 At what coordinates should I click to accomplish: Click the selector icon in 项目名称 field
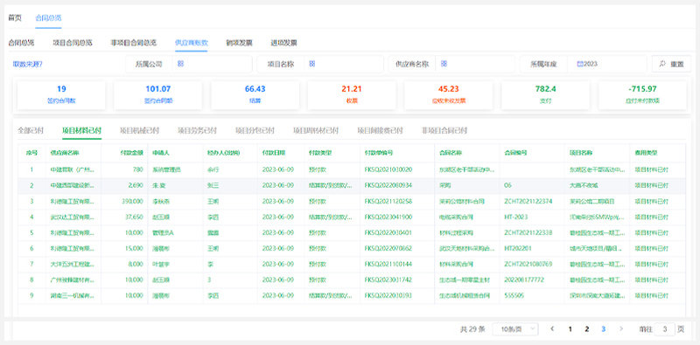pyautogui.click(x=312, y=64)
